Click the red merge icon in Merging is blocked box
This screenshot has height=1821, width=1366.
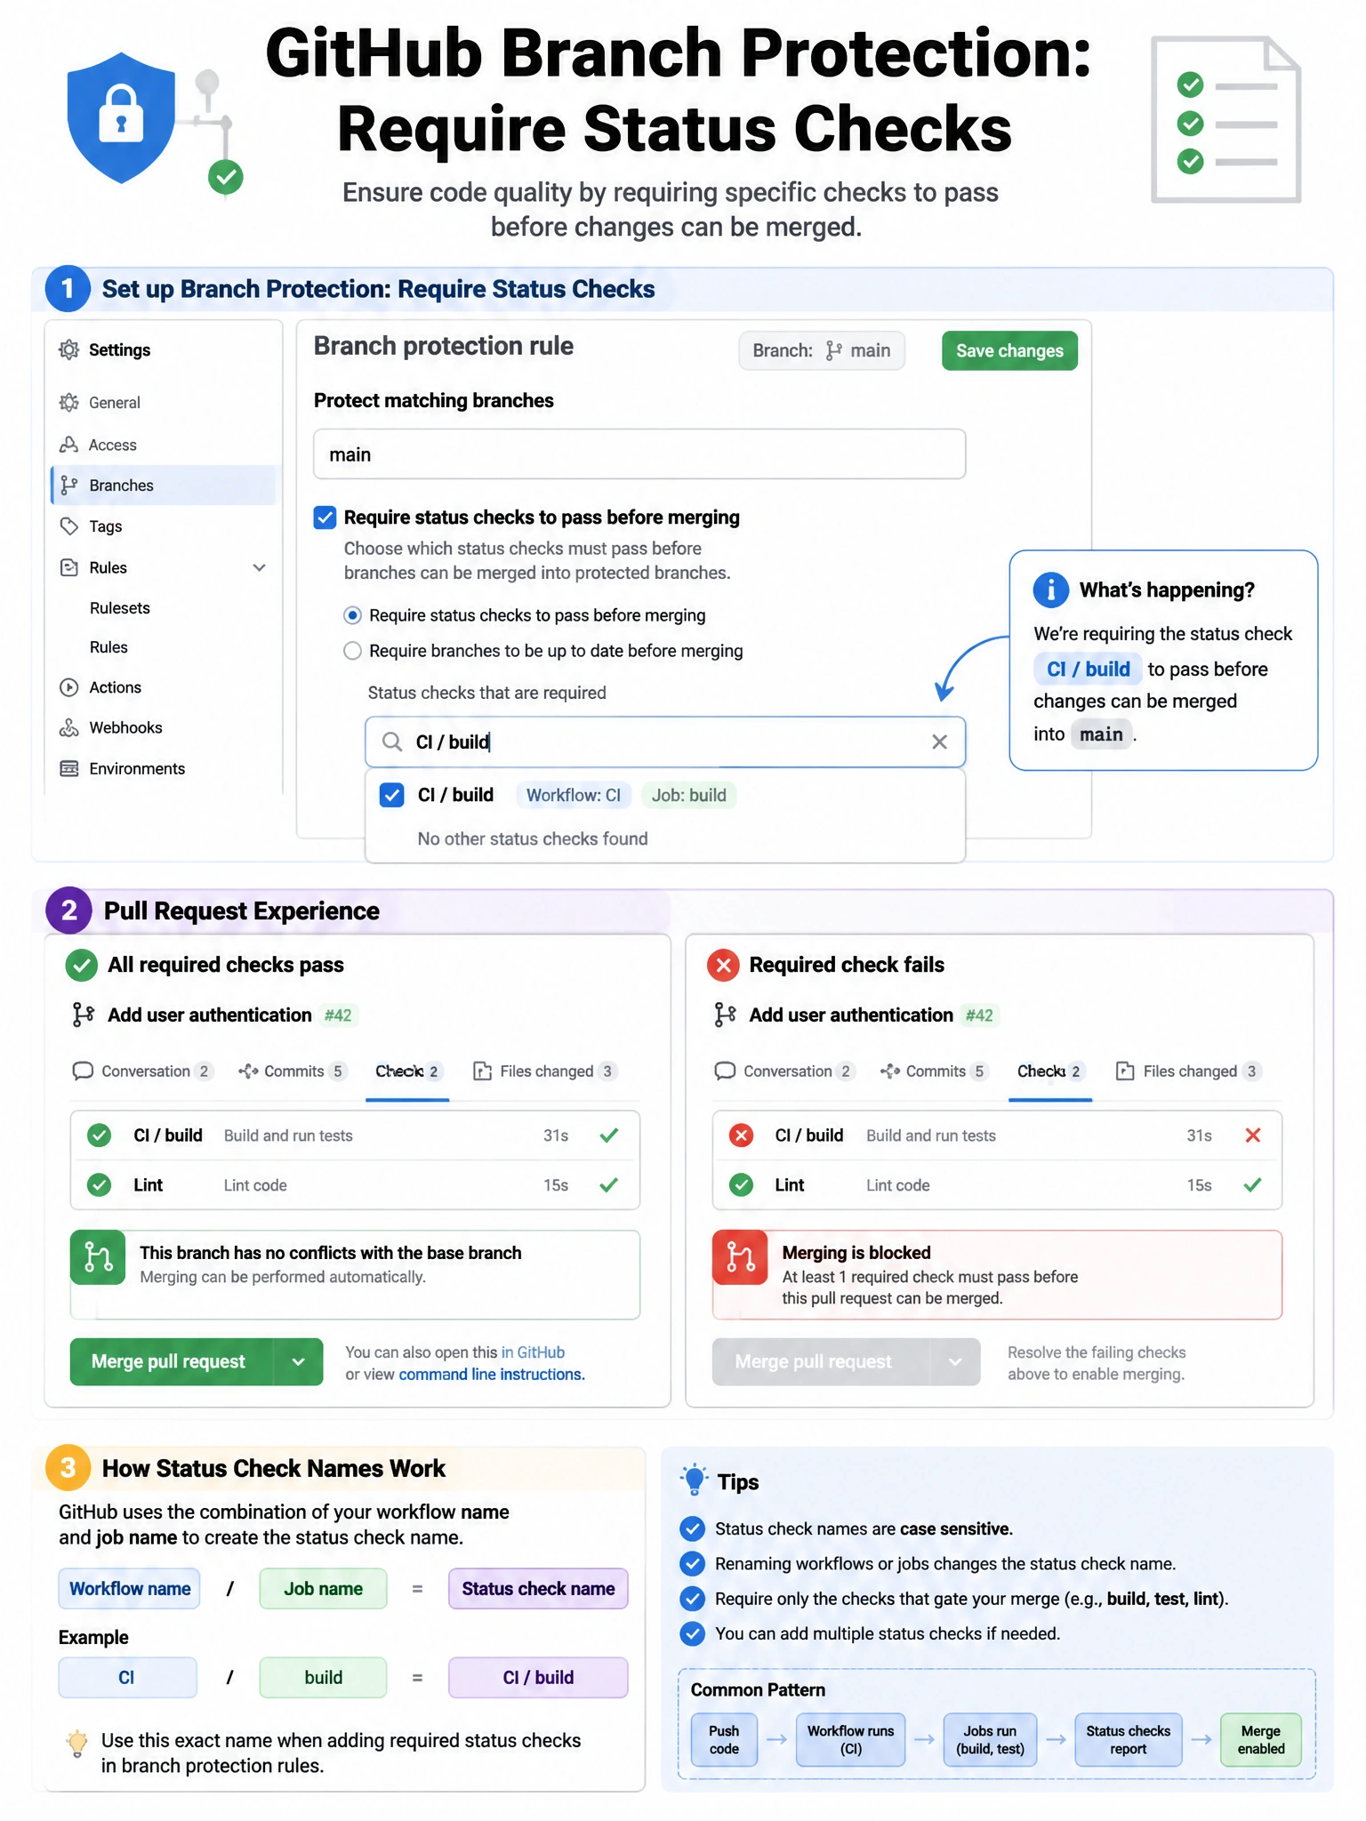click(740, 1257)
